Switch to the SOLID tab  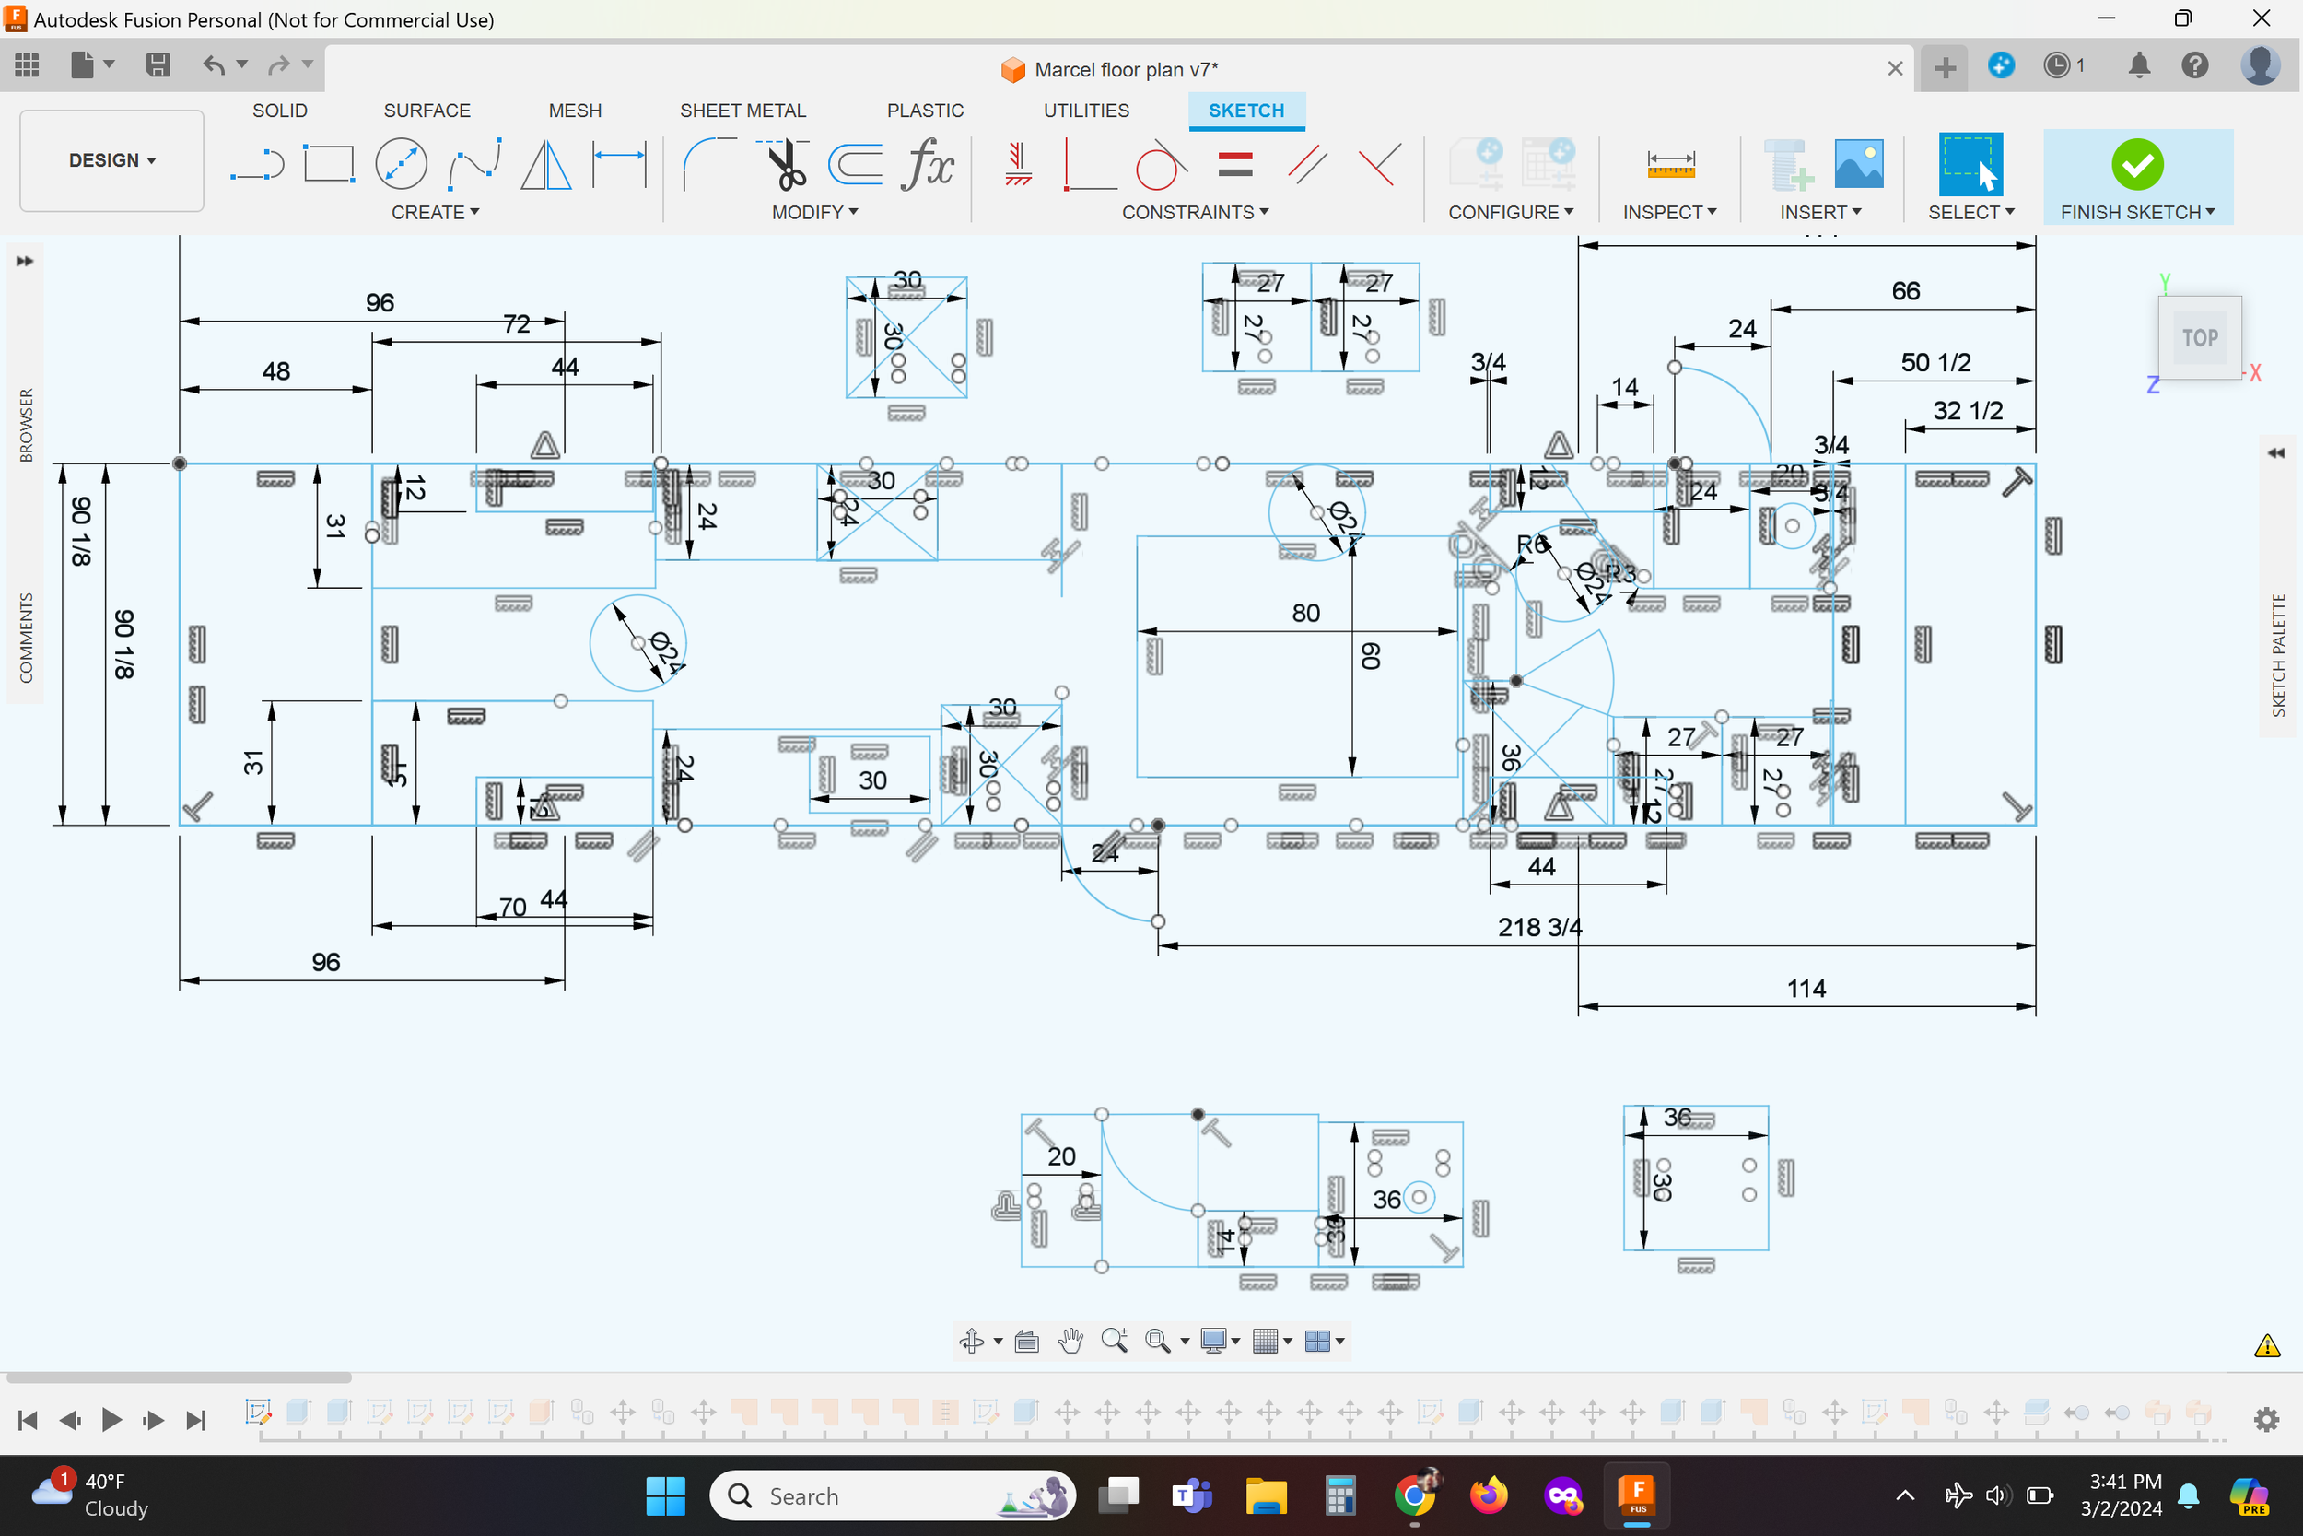coord(280,111)
